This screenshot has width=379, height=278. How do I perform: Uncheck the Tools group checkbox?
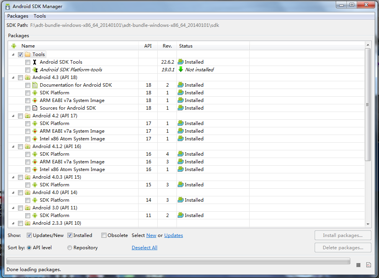[x=20, y=54]
